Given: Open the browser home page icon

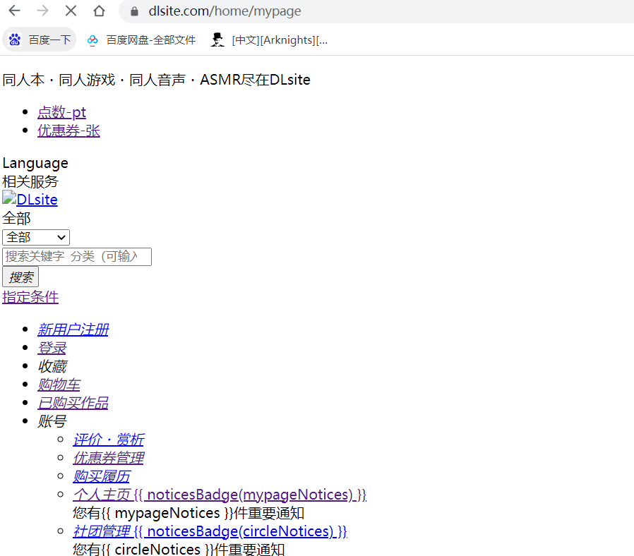Looking at the screenshot, I should tap(99, 11).
